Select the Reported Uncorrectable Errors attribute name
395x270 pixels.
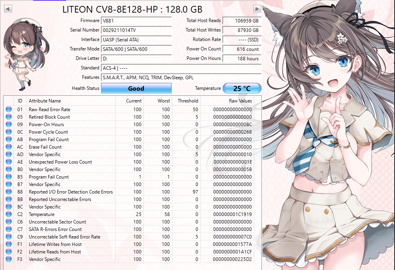[x=60, y=199]
